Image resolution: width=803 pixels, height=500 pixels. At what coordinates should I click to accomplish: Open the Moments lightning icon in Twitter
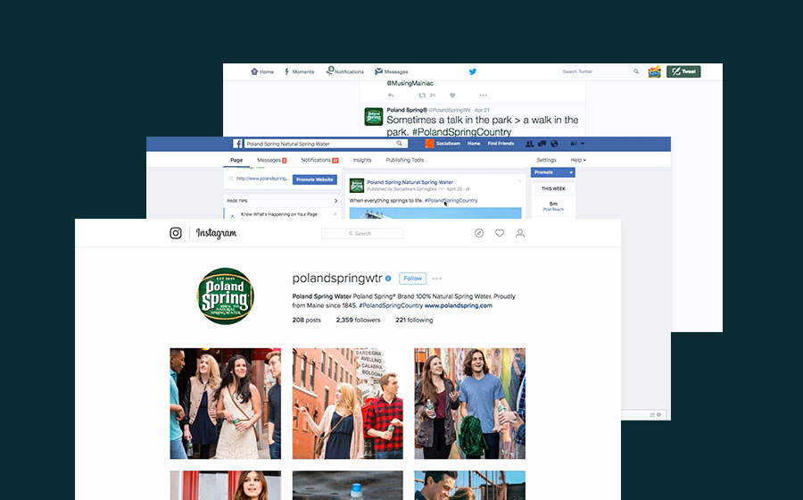click(286, 71)
